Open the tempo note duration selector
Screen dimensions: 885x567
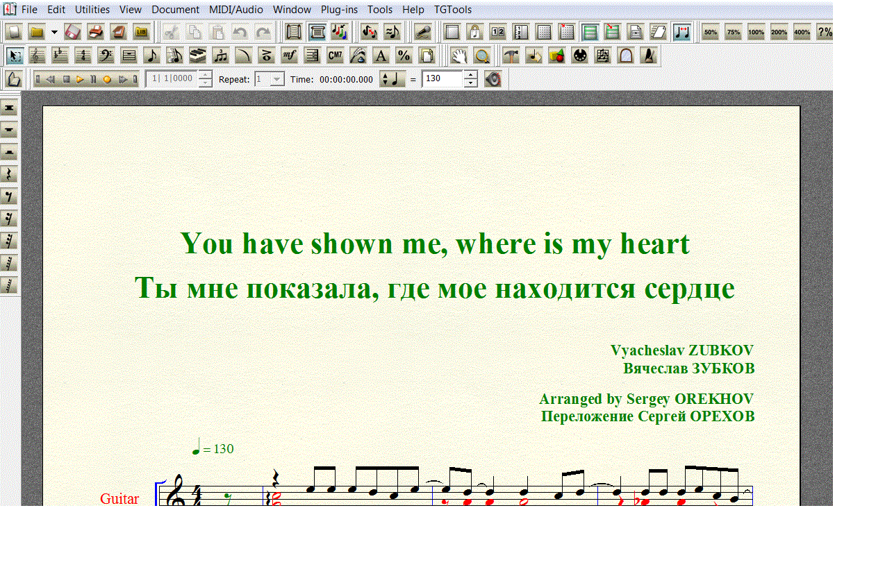pyautogui.click(x=392, y=79)
